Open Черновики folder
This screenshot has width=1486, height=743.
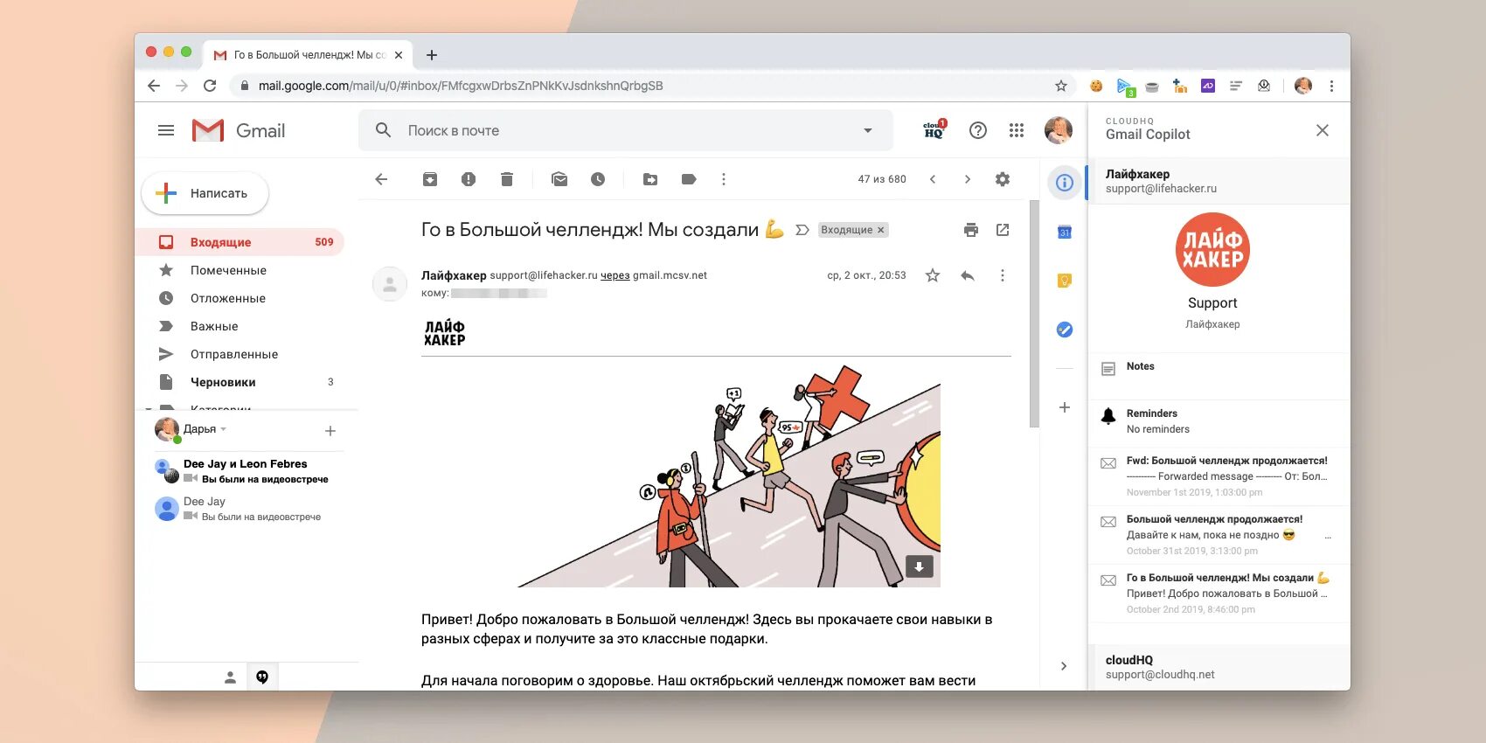tap(240, 382)
